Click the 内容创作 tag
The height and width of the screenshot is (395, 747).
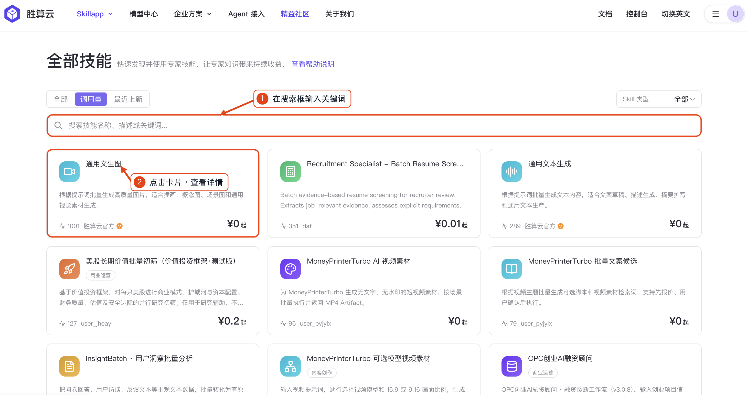322,372
